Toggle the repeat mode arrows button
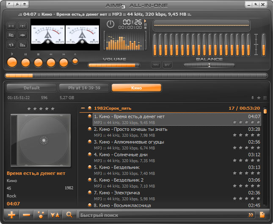The height and width of the screenshot is (224, 273). tap(11, 45)
